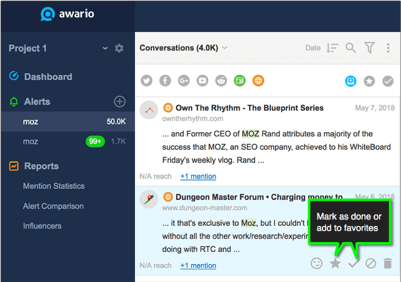Click the Awario logo
Screen dimensions: 401x282
[67, 14]
